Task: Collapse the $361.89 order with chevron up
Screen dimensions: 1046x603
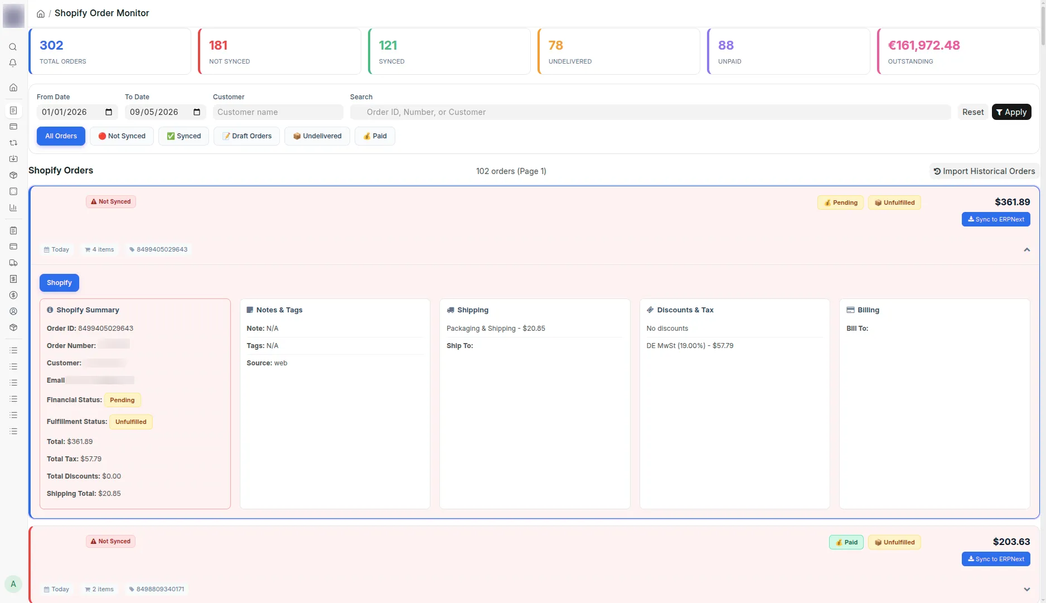Action: tap(1026, 250)
